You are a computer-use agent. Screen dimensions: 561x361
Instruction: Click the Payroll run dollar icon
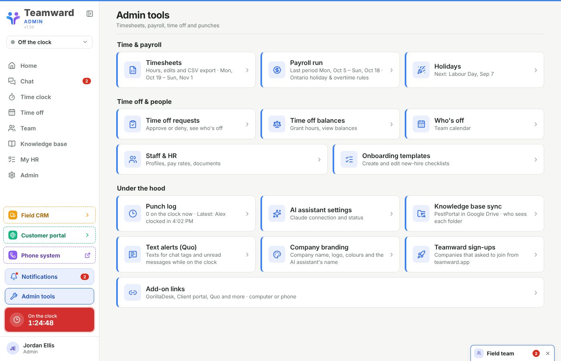pos(277,70)
